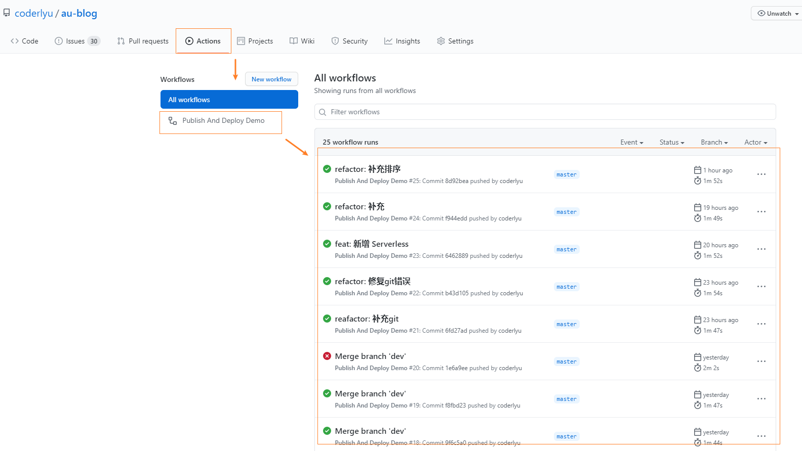Click master branch label on run #25
The height and width of the screenshot is (451, 802).
(567, 174)
